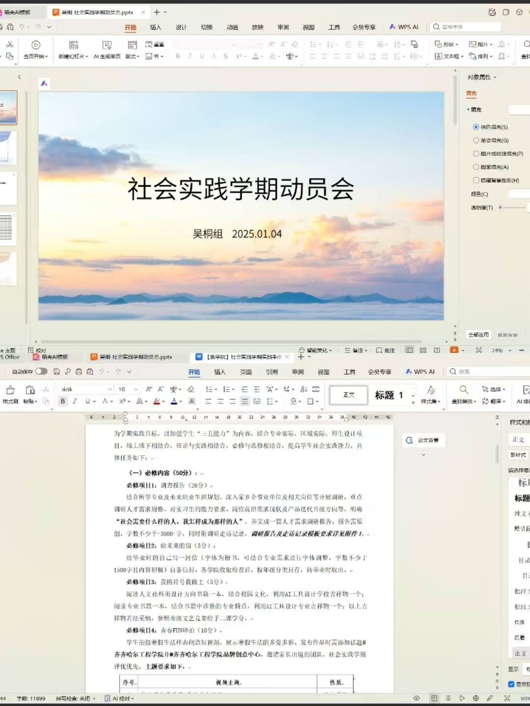Screen dimensions: 530x706
Task: Open the 设计 tab in presentation ribbon
Action: [181, 27]
